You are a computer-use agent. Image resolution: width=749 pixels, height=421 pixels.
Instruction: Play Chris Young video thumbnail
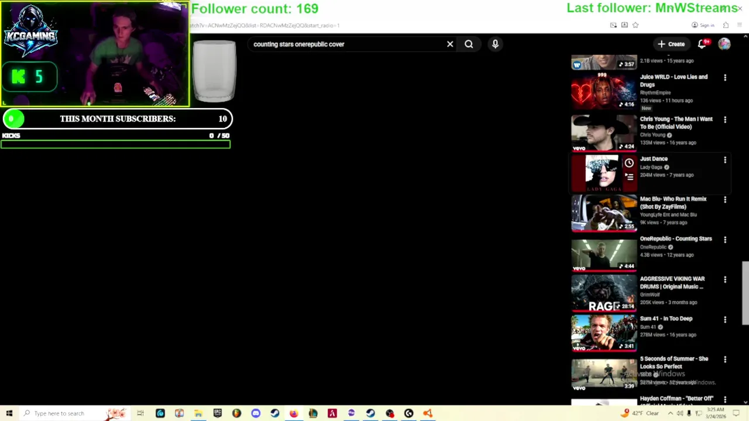click(x=604, y=133)
